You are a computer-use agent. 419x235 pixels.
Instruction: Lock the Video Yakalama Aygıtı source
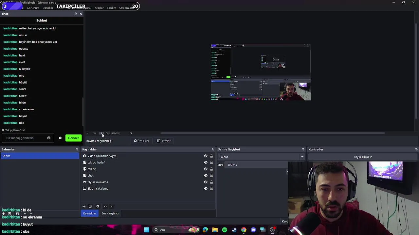(211, 156)
